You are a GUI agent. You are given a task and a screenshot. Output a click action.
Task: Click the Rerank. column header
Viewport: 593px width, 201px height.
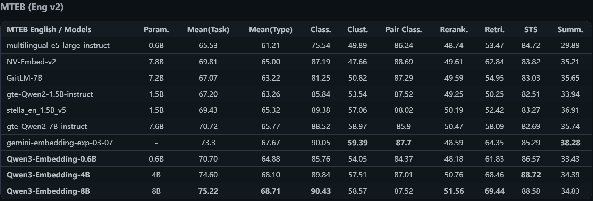(454, 30)
